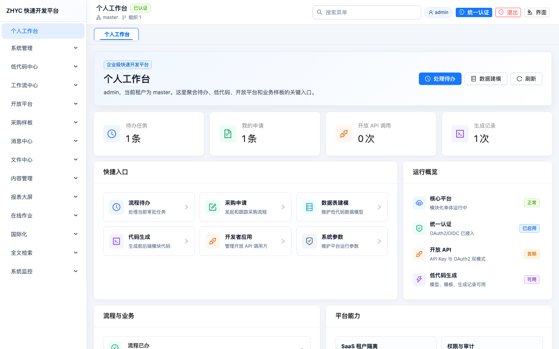Viewport: 559px width, 349px height.
Task: Open 流程待办 via its right arrow
Action: 186,207
